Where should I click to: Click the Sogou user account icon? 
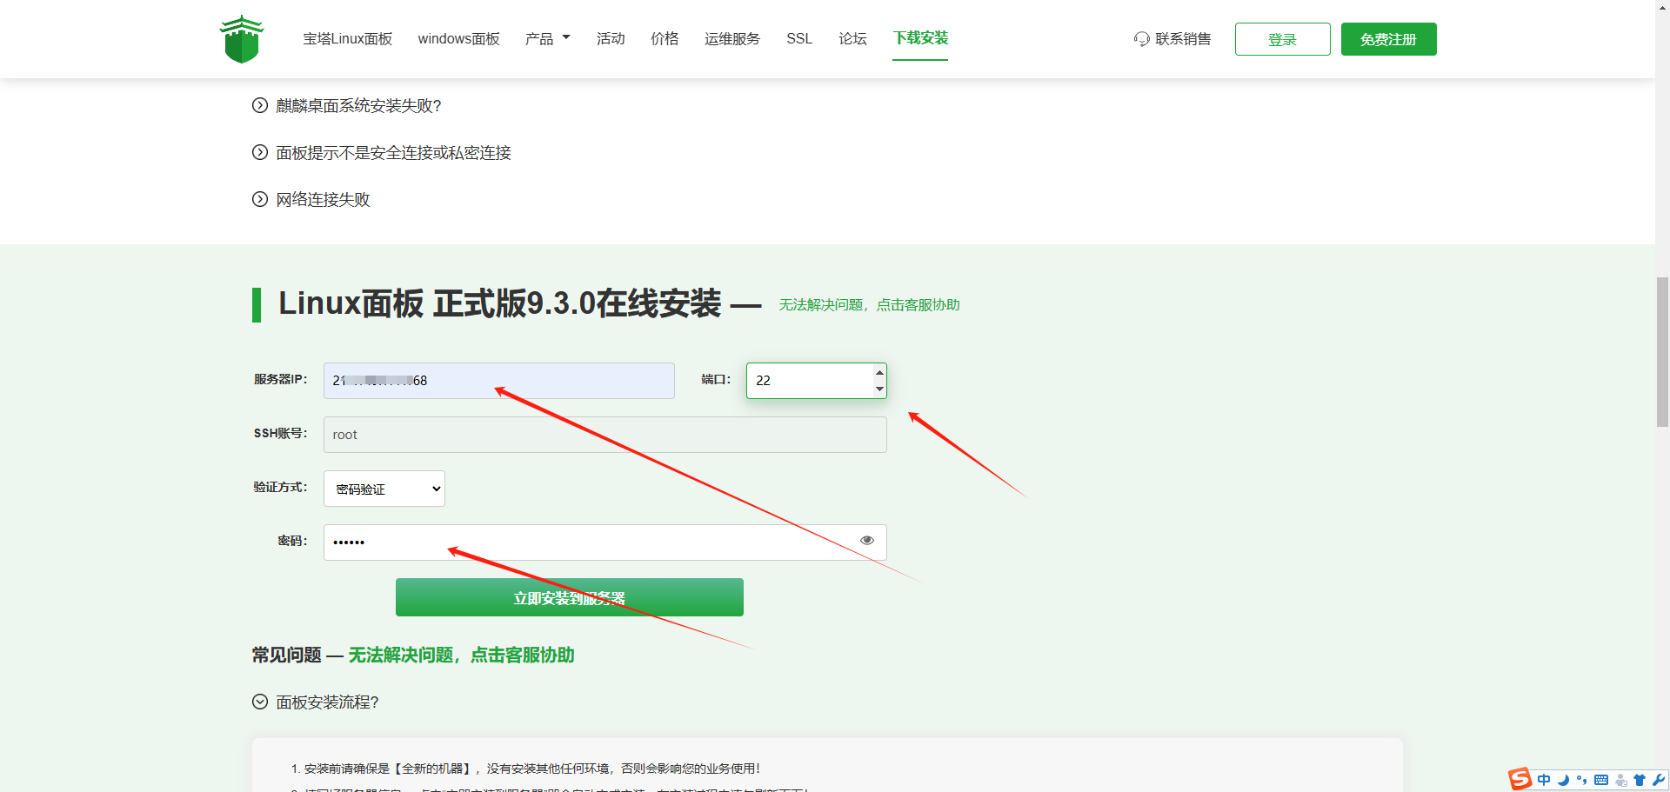[x=1620, y=780]
